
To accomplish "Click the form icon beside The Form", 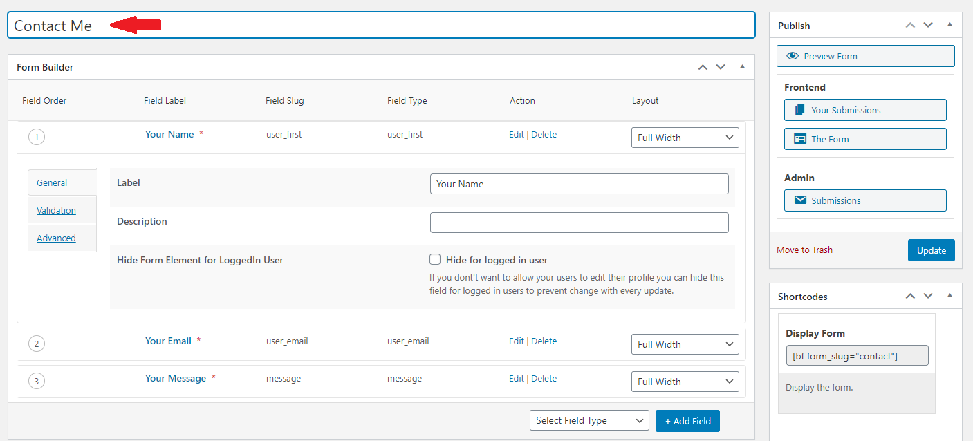I will [800, 139].
